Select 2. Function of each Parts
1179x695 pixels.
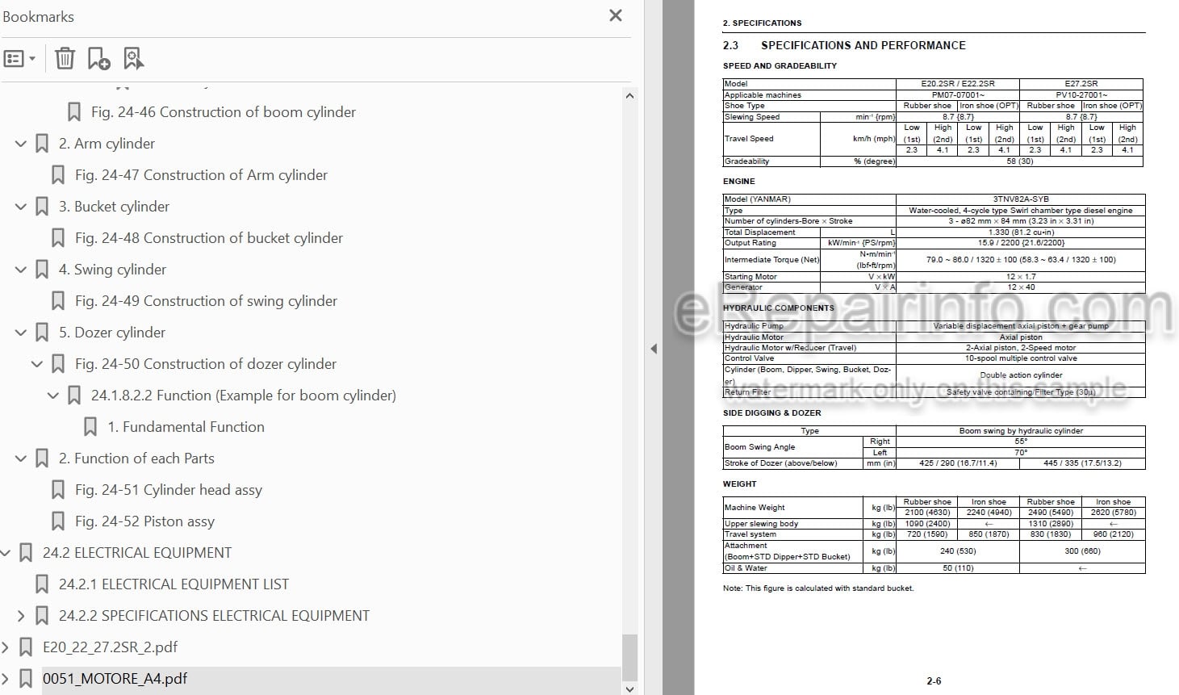click(x=136, y=458)
